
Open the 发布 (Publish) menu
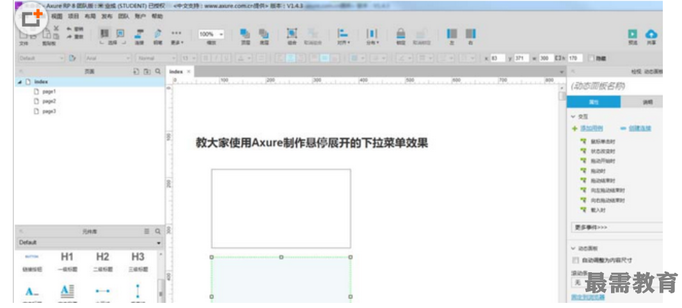coord(107,17)
